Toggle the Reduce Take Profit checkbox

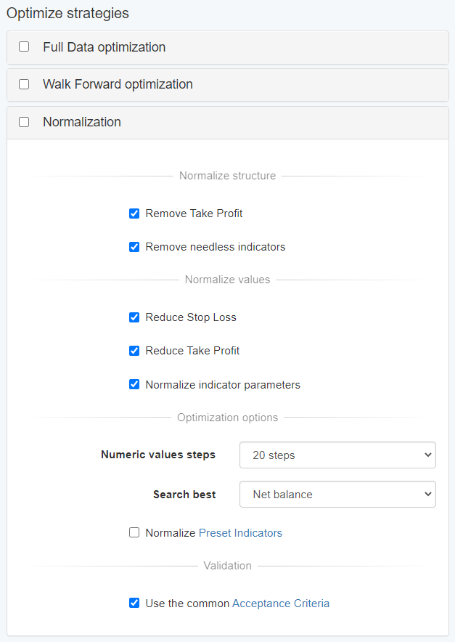coord(134,351)
